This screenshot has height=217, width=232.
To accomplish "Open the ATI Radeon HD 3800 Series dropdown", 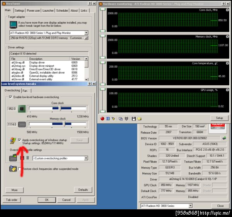I will [191, 206].
